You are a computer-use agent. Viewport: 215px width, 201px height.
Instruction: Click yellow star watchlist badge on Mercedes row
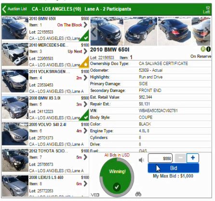tap(85, 64)
